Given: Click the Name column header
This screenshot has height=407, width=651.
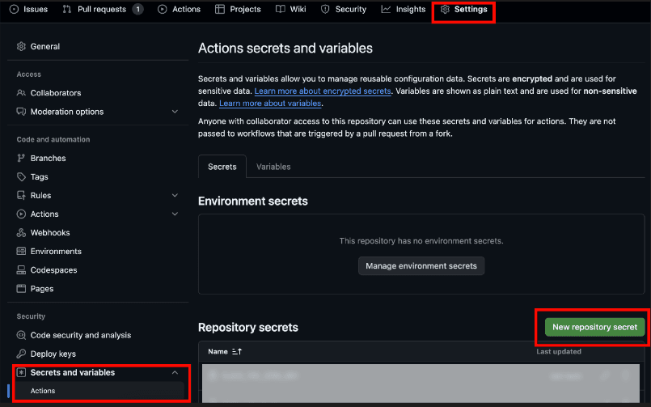Looking at the screenshot, I should tap(218, 351).
